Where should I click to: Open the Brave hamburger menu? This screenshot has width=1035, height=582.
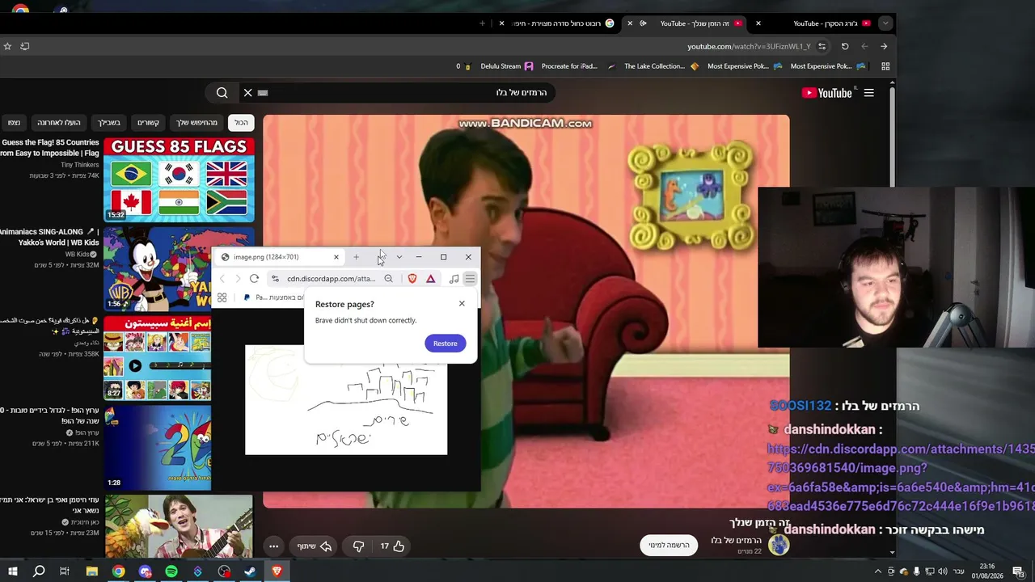click(470, 279)
